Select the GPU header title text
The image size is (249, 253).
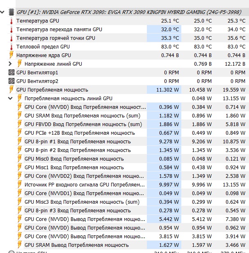(129, 12)
